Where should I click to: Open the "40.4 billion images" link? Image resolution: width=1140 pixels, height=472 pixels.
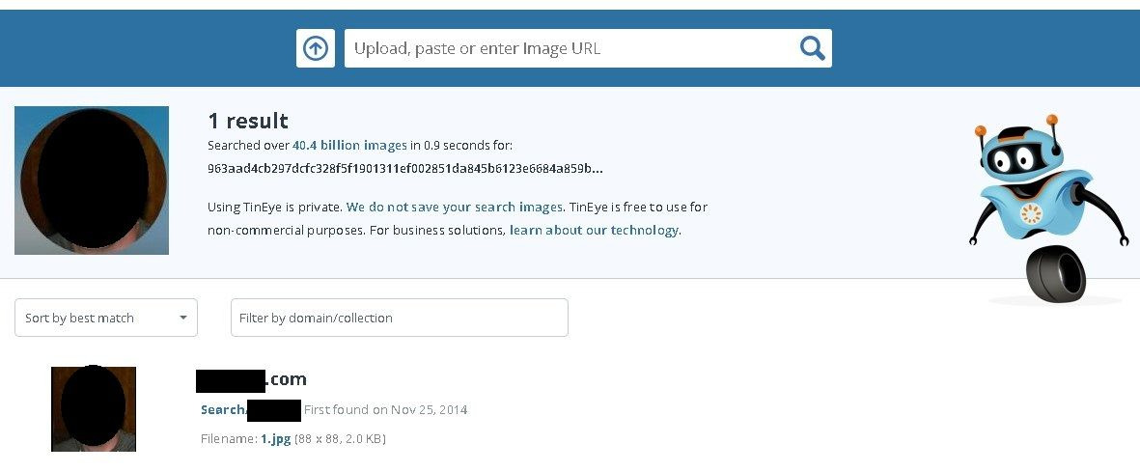coord(349,146)
